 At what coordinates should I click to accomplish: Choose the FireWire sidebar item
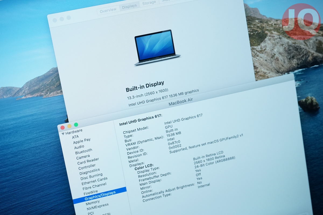pos(91,193)
